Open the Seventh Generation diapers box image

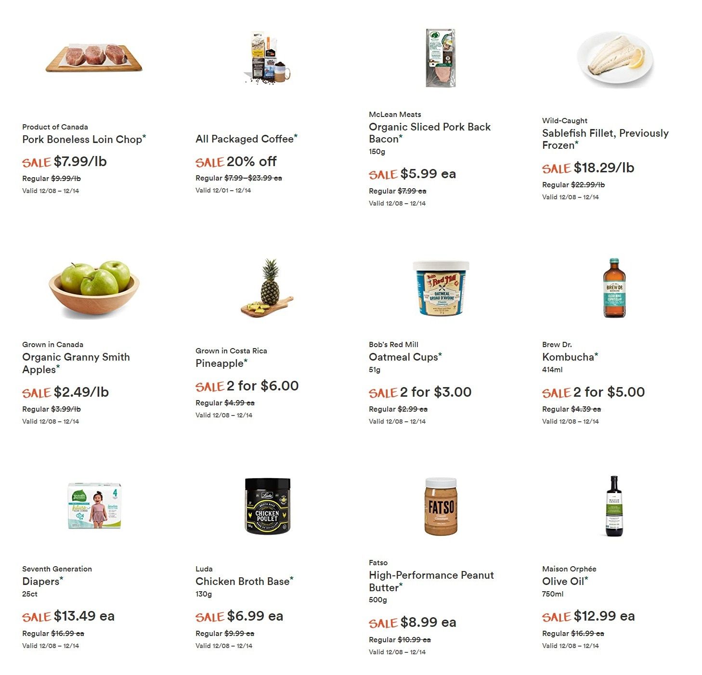coord(94,506)
